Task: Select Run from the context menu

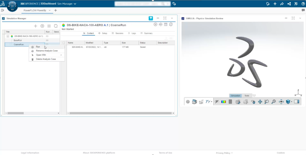Action: [38, 47]
